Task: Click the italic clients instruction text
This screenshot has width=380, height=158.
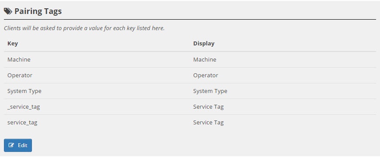Action: point(84,28)
